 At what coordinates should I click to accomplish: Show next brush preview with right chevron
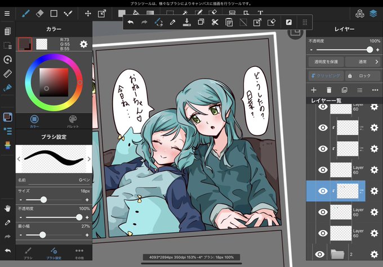[89, 159]
